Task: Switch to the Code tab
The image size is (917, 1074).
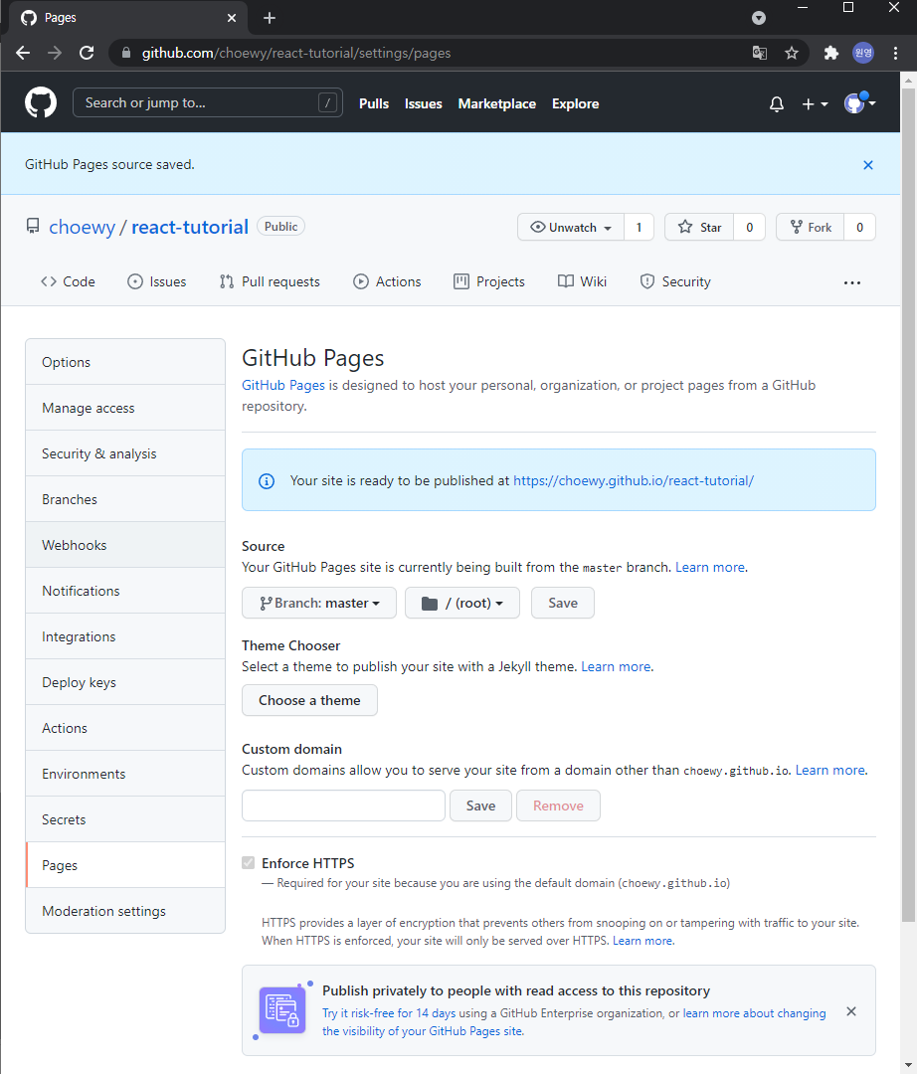Action: click(x=68, y=281)
